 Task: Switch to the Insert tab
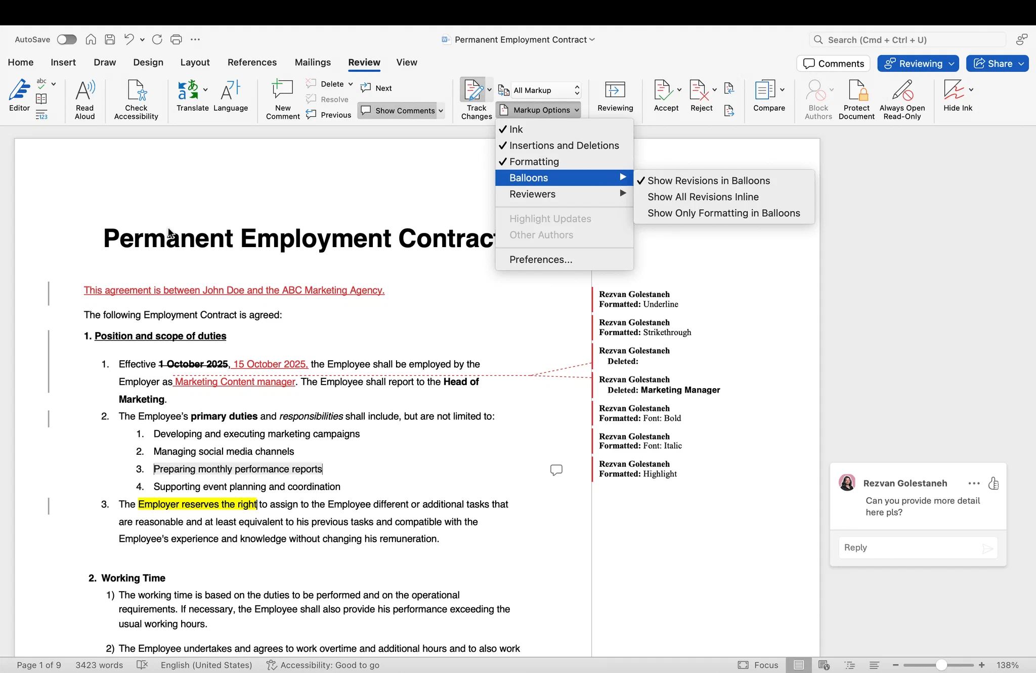click(63, 62)
